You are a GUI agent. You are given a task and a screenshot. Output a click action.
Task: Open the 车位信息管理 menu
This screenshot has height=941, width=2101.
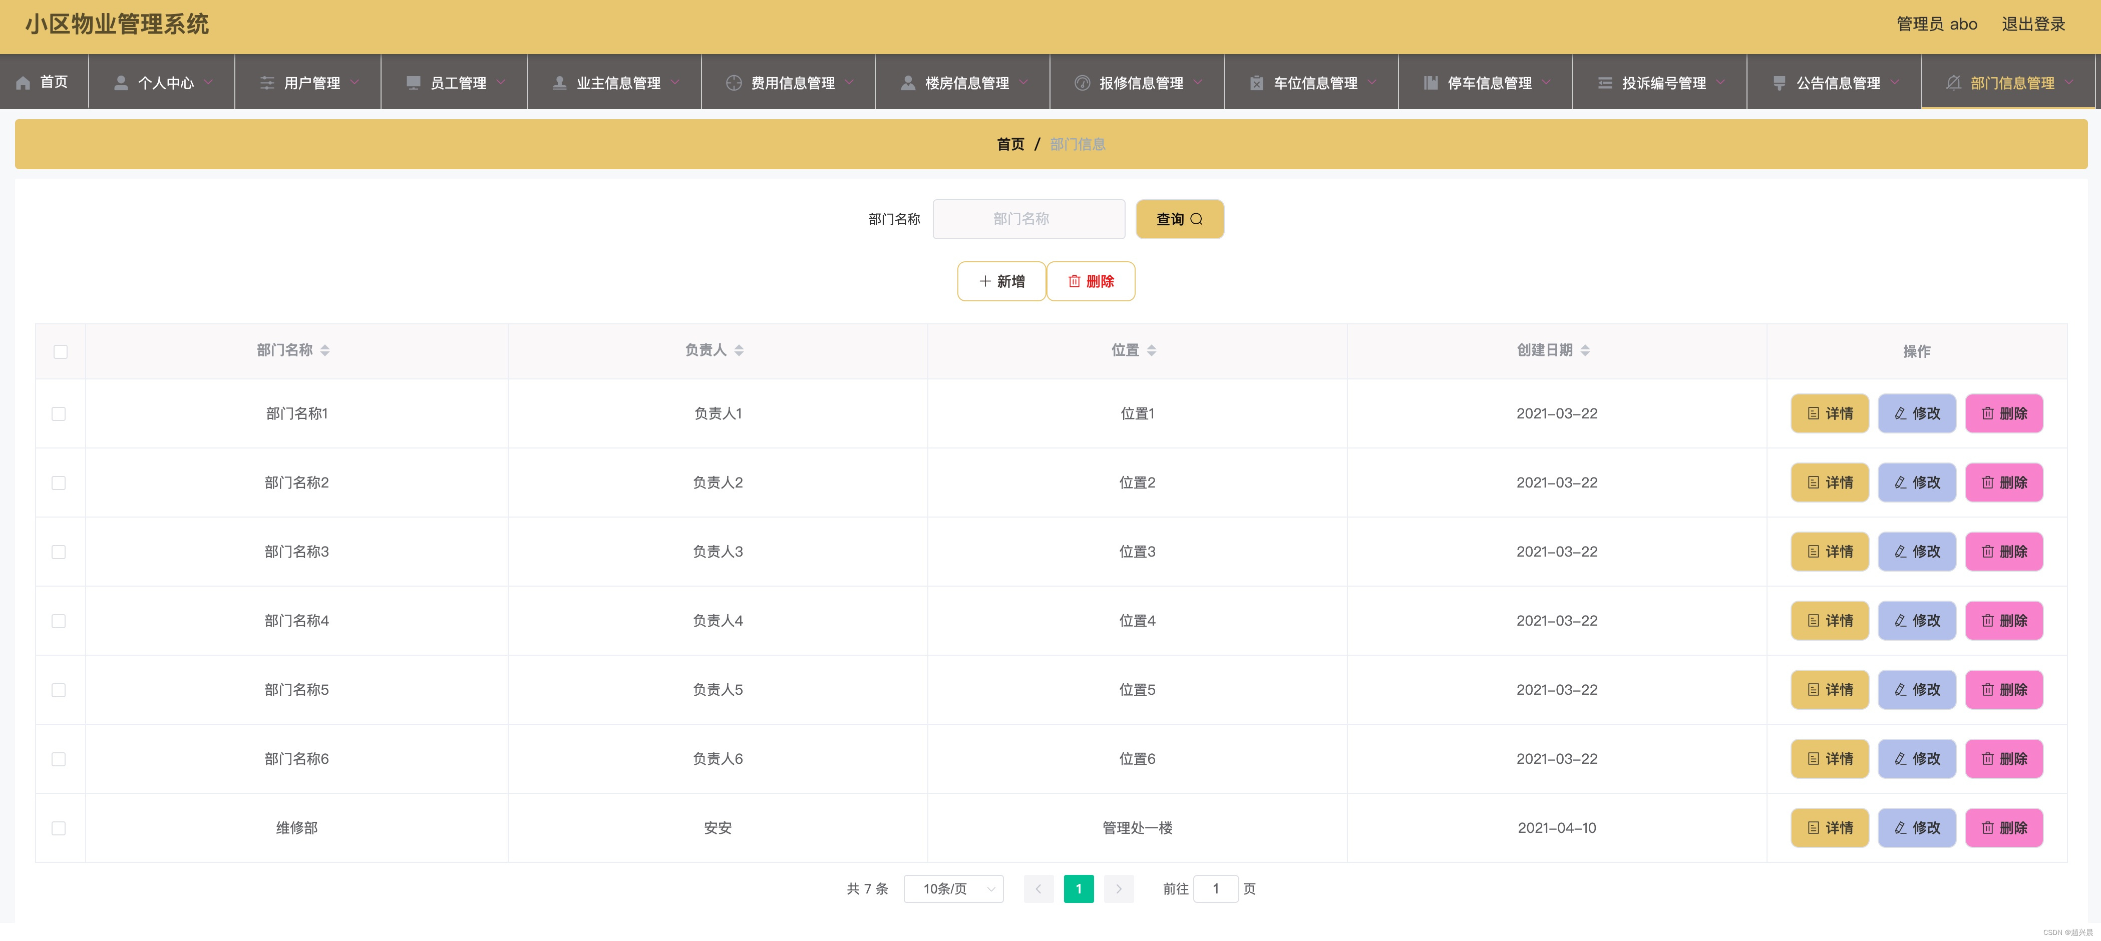pos(1311,83)
